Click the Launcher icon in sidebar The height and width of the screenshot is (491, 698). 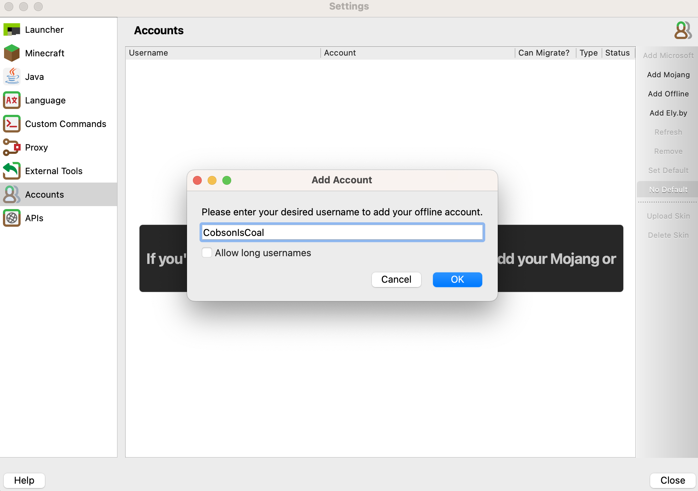click(x=12, y=30)
